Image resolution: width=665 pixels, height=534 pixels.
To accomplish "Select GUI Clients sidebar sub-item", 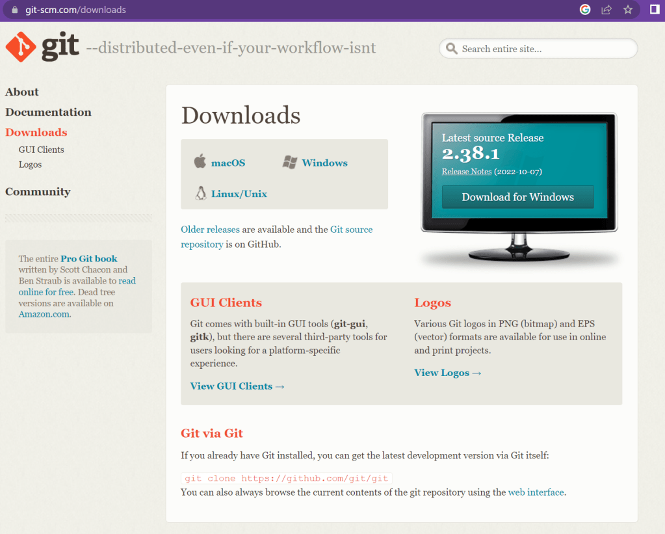I will [41, 150].
